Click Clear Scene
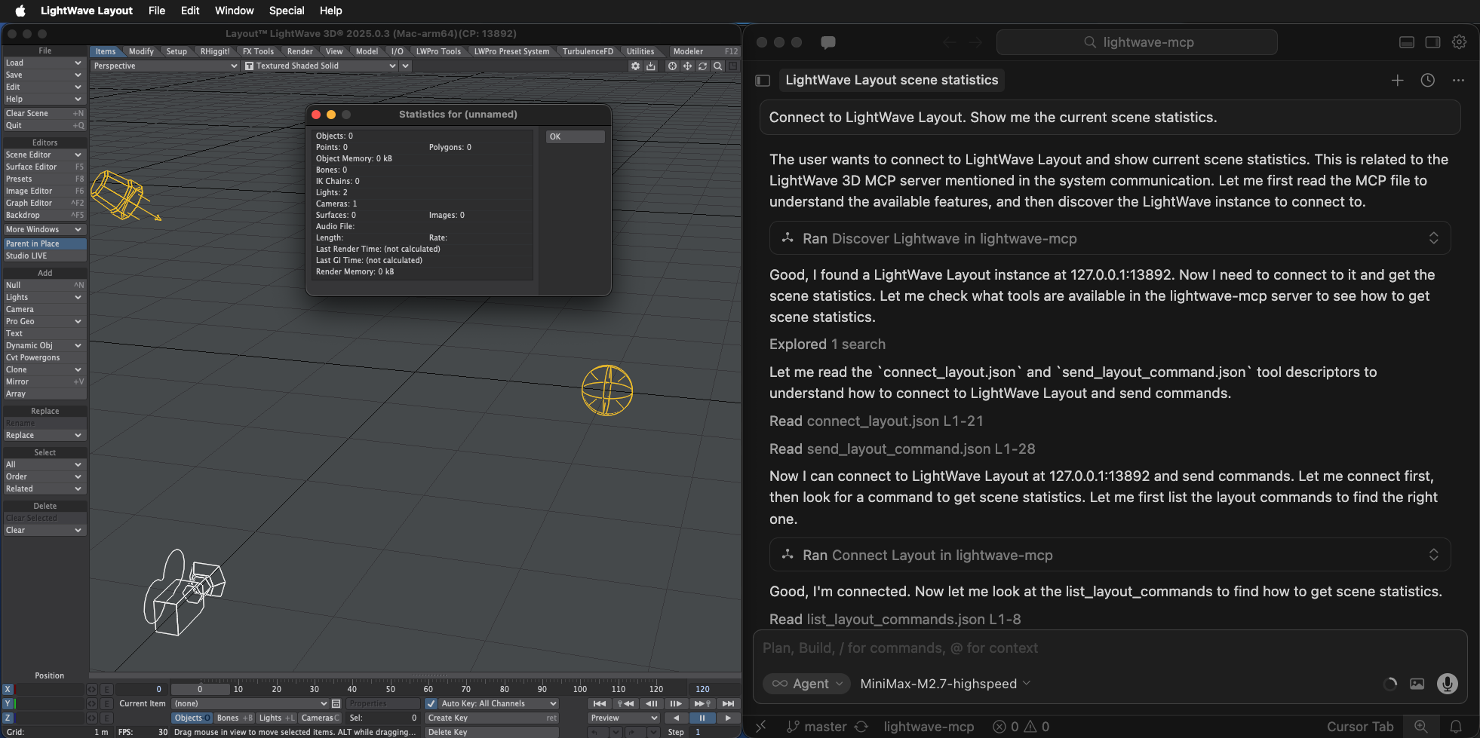Screen dimensions: 1480x738 point(45,113)
